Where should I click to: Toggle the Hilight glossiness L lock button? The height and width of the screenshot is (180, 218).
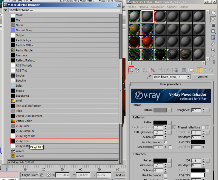click(x=174, y=127)
